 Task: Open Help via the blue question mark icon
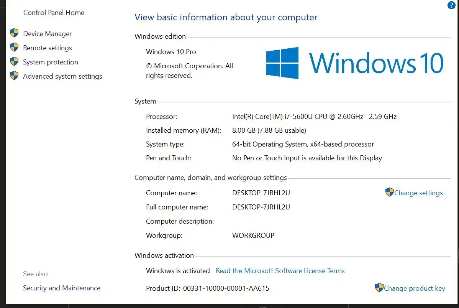tap(451, 5)
